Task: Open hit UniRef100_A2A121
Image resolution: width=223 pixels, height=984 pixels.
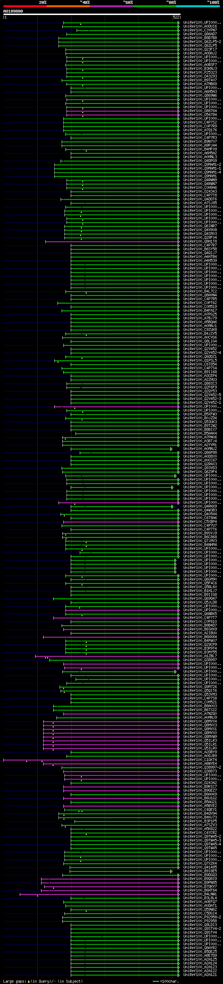Action: coord(200,975)
